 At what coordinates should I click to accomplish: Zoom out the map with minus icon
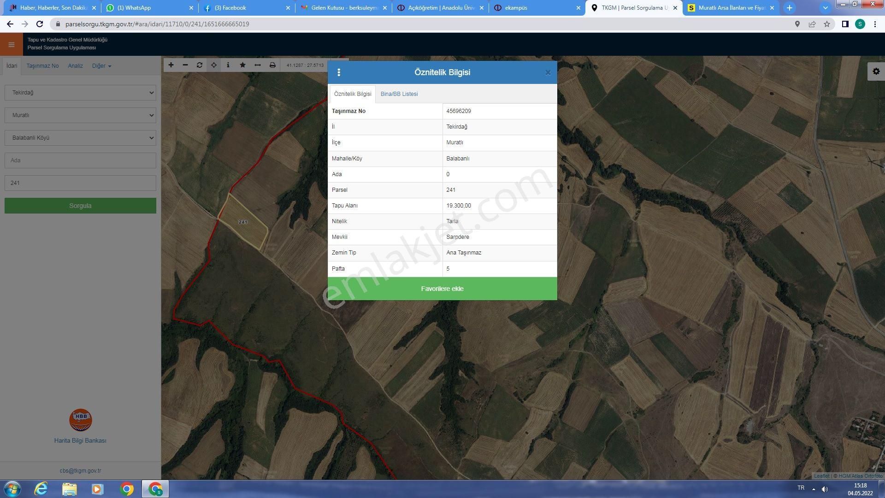[x=185, y=65]
